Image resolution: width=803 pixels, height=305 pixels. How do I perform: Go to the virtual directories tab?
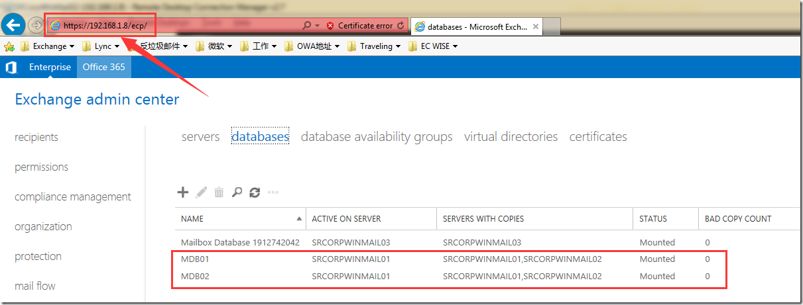(511, 136)
